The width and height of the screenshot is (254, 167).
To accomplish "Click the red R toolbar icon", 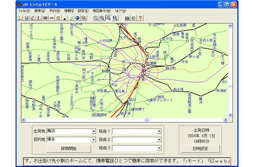I will [26, 18].
